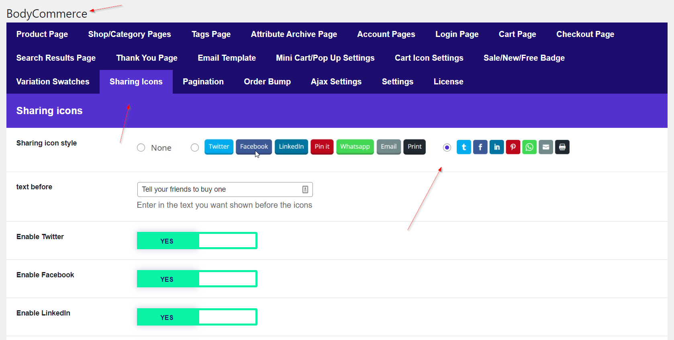Open the Cart Icon Settings tab

coord(429,58)
